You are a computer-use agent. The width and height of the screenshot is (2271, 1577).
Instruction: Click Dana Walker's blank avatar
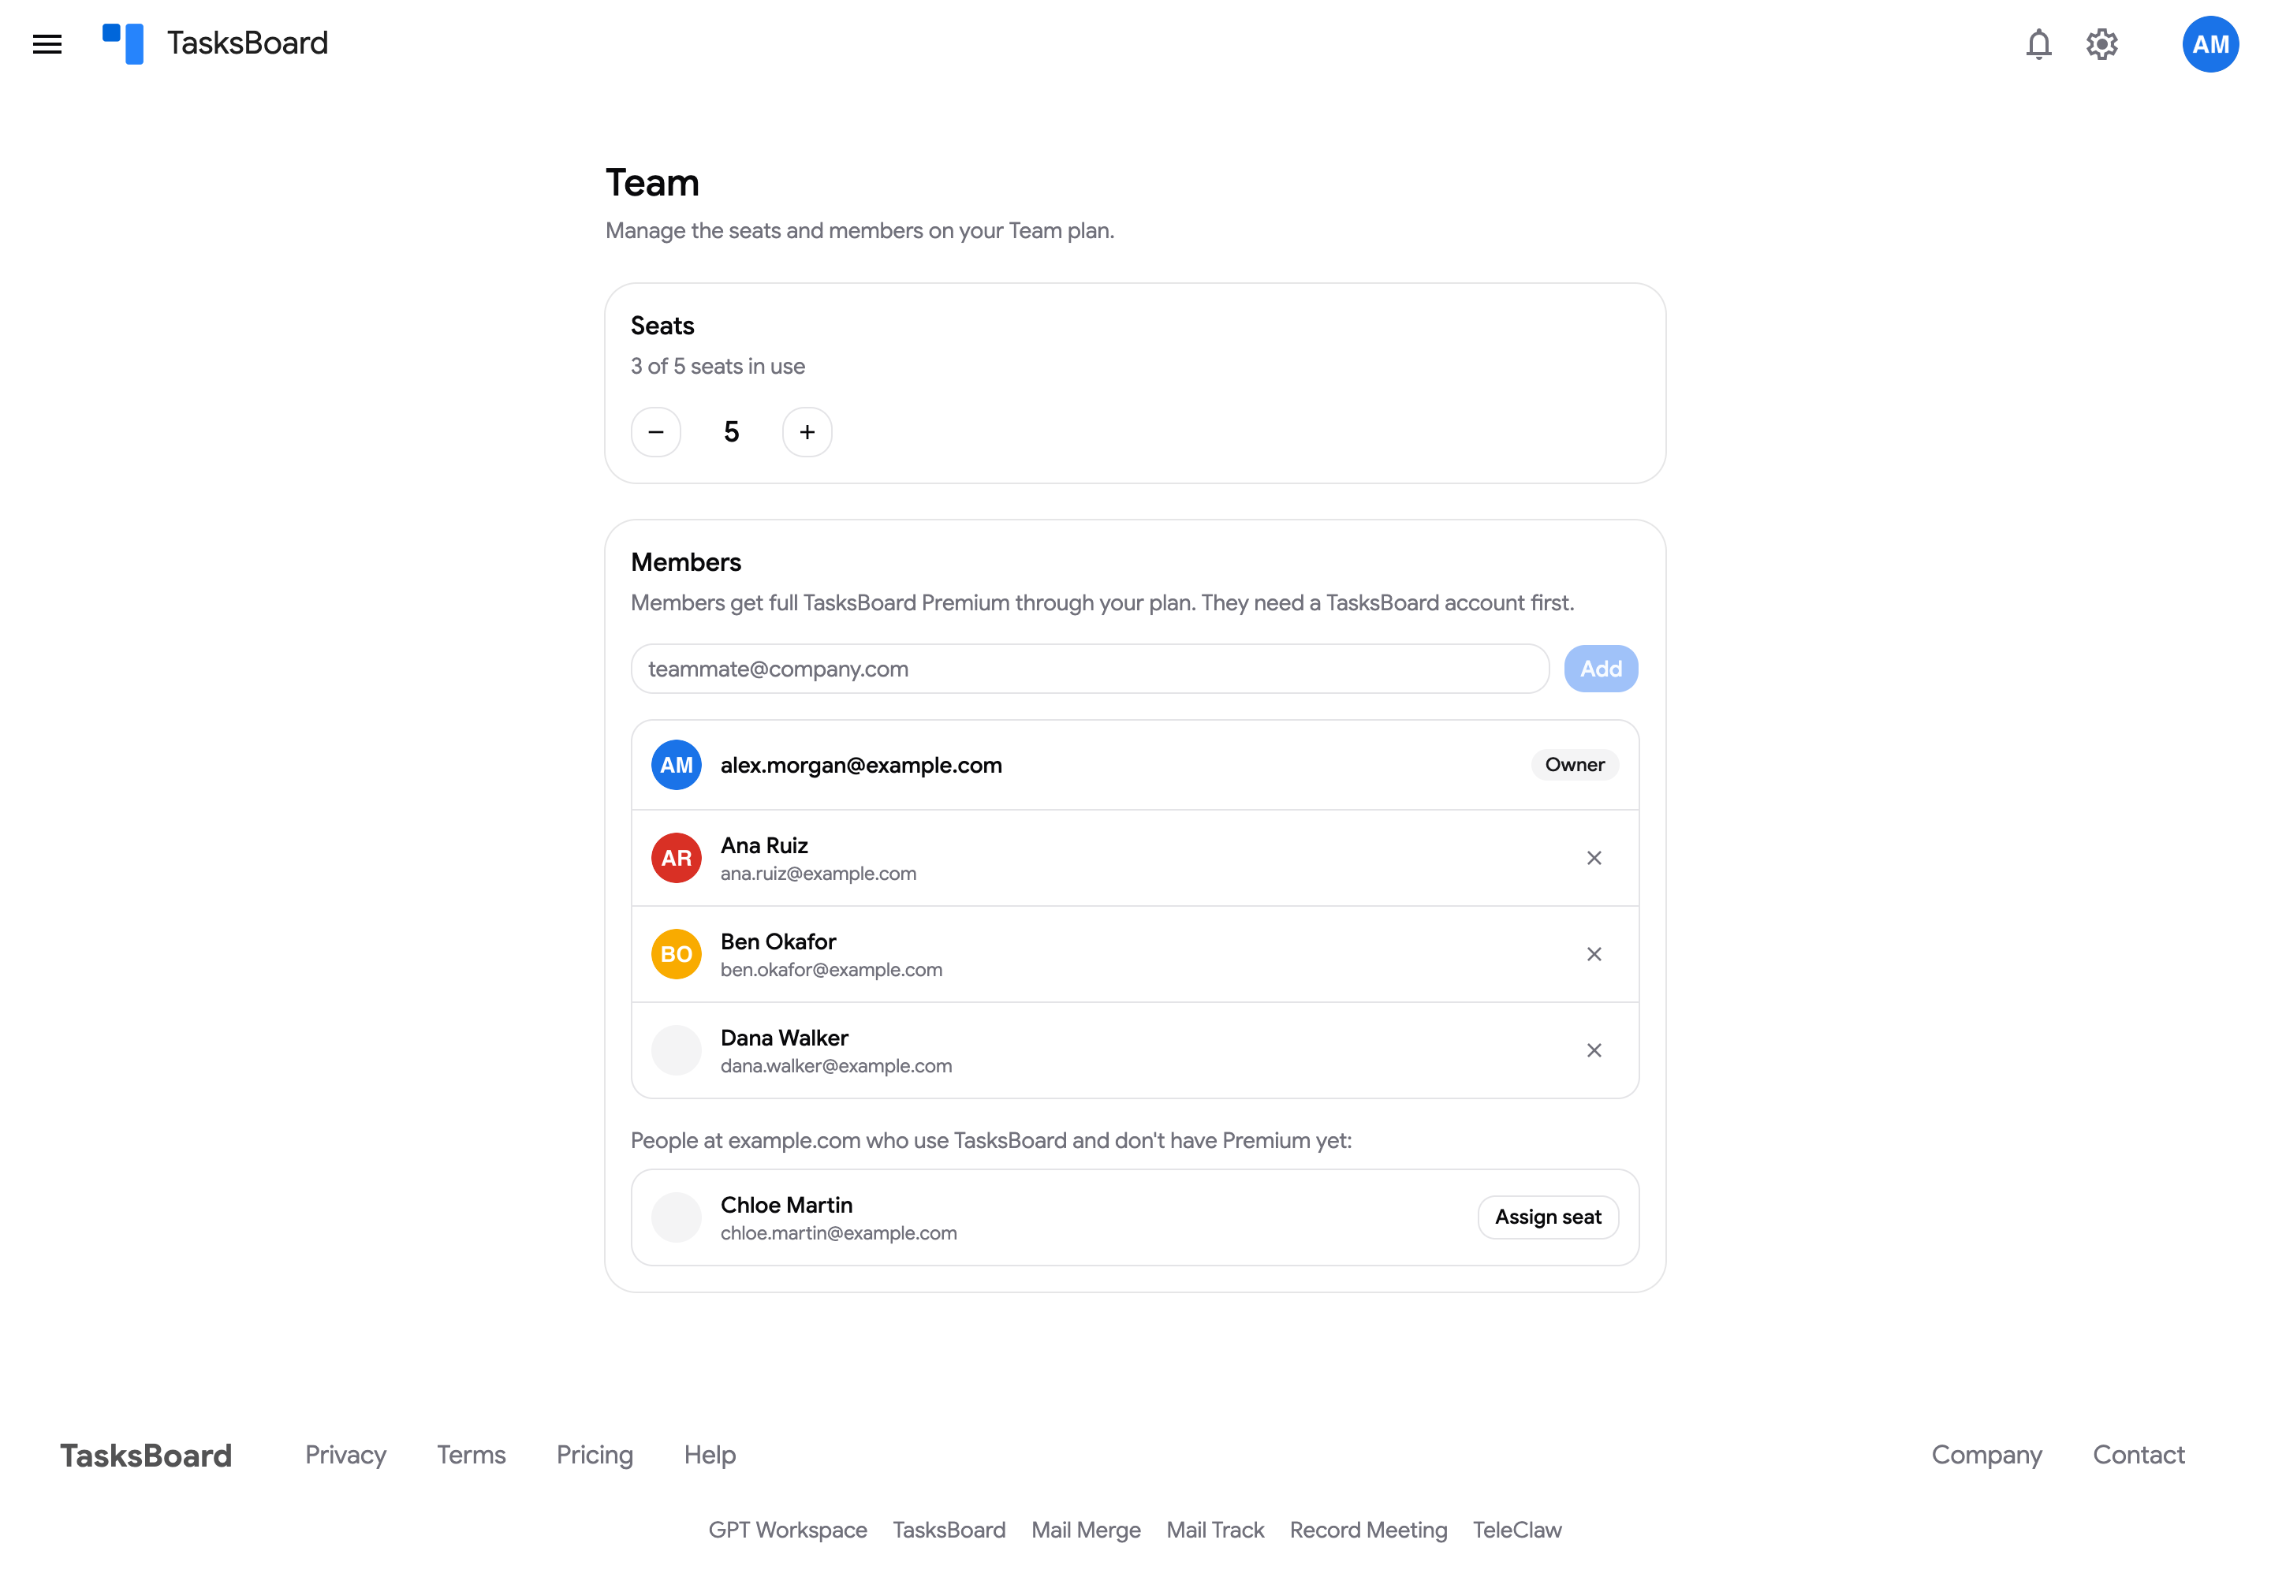click(x=676, y=1050)
